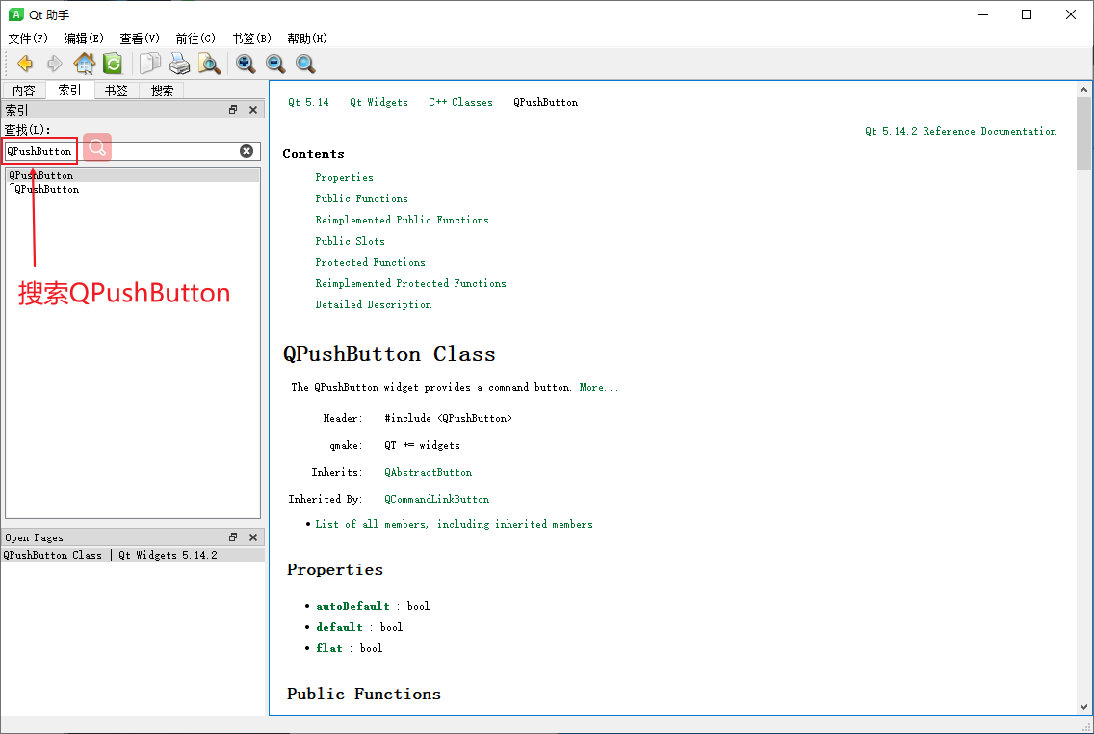Click the QPushButton breadcrumb text
Screen dimensions: 1094x734
pos(546,102)
